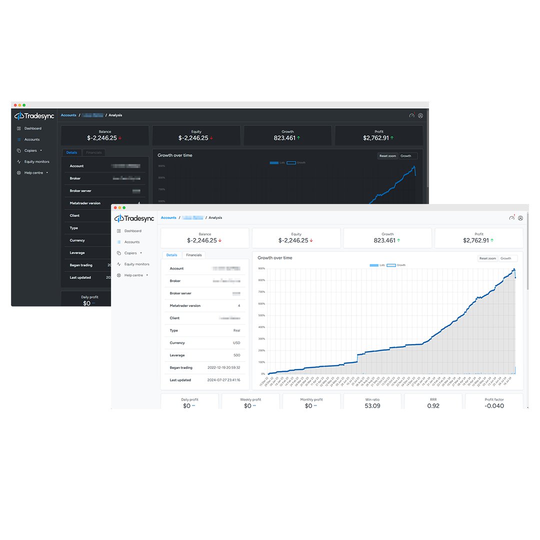Click Equity value $-2,246.25 in light window
This screenshot has height=540, width=540.
(x=293, y=240)
